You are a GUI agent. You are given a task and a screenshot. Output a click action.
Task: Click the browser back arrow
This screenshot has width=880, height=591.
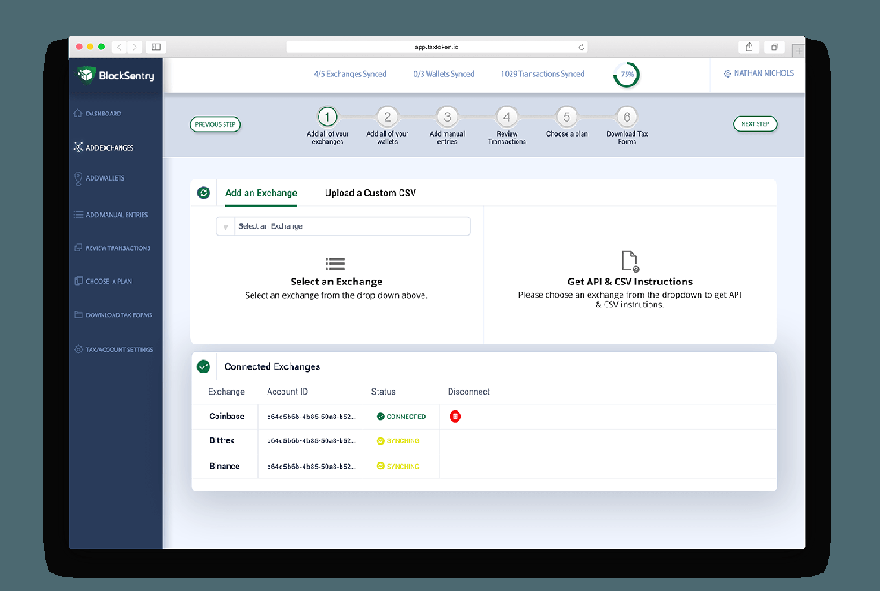(x=119, y=48)
